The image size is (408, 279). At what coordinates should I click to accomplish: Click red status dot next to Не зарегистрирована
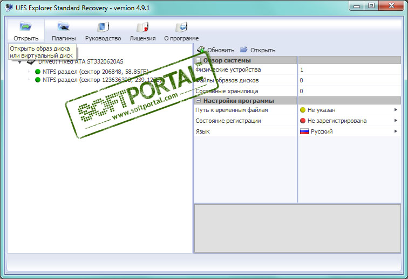click(303, 121)
